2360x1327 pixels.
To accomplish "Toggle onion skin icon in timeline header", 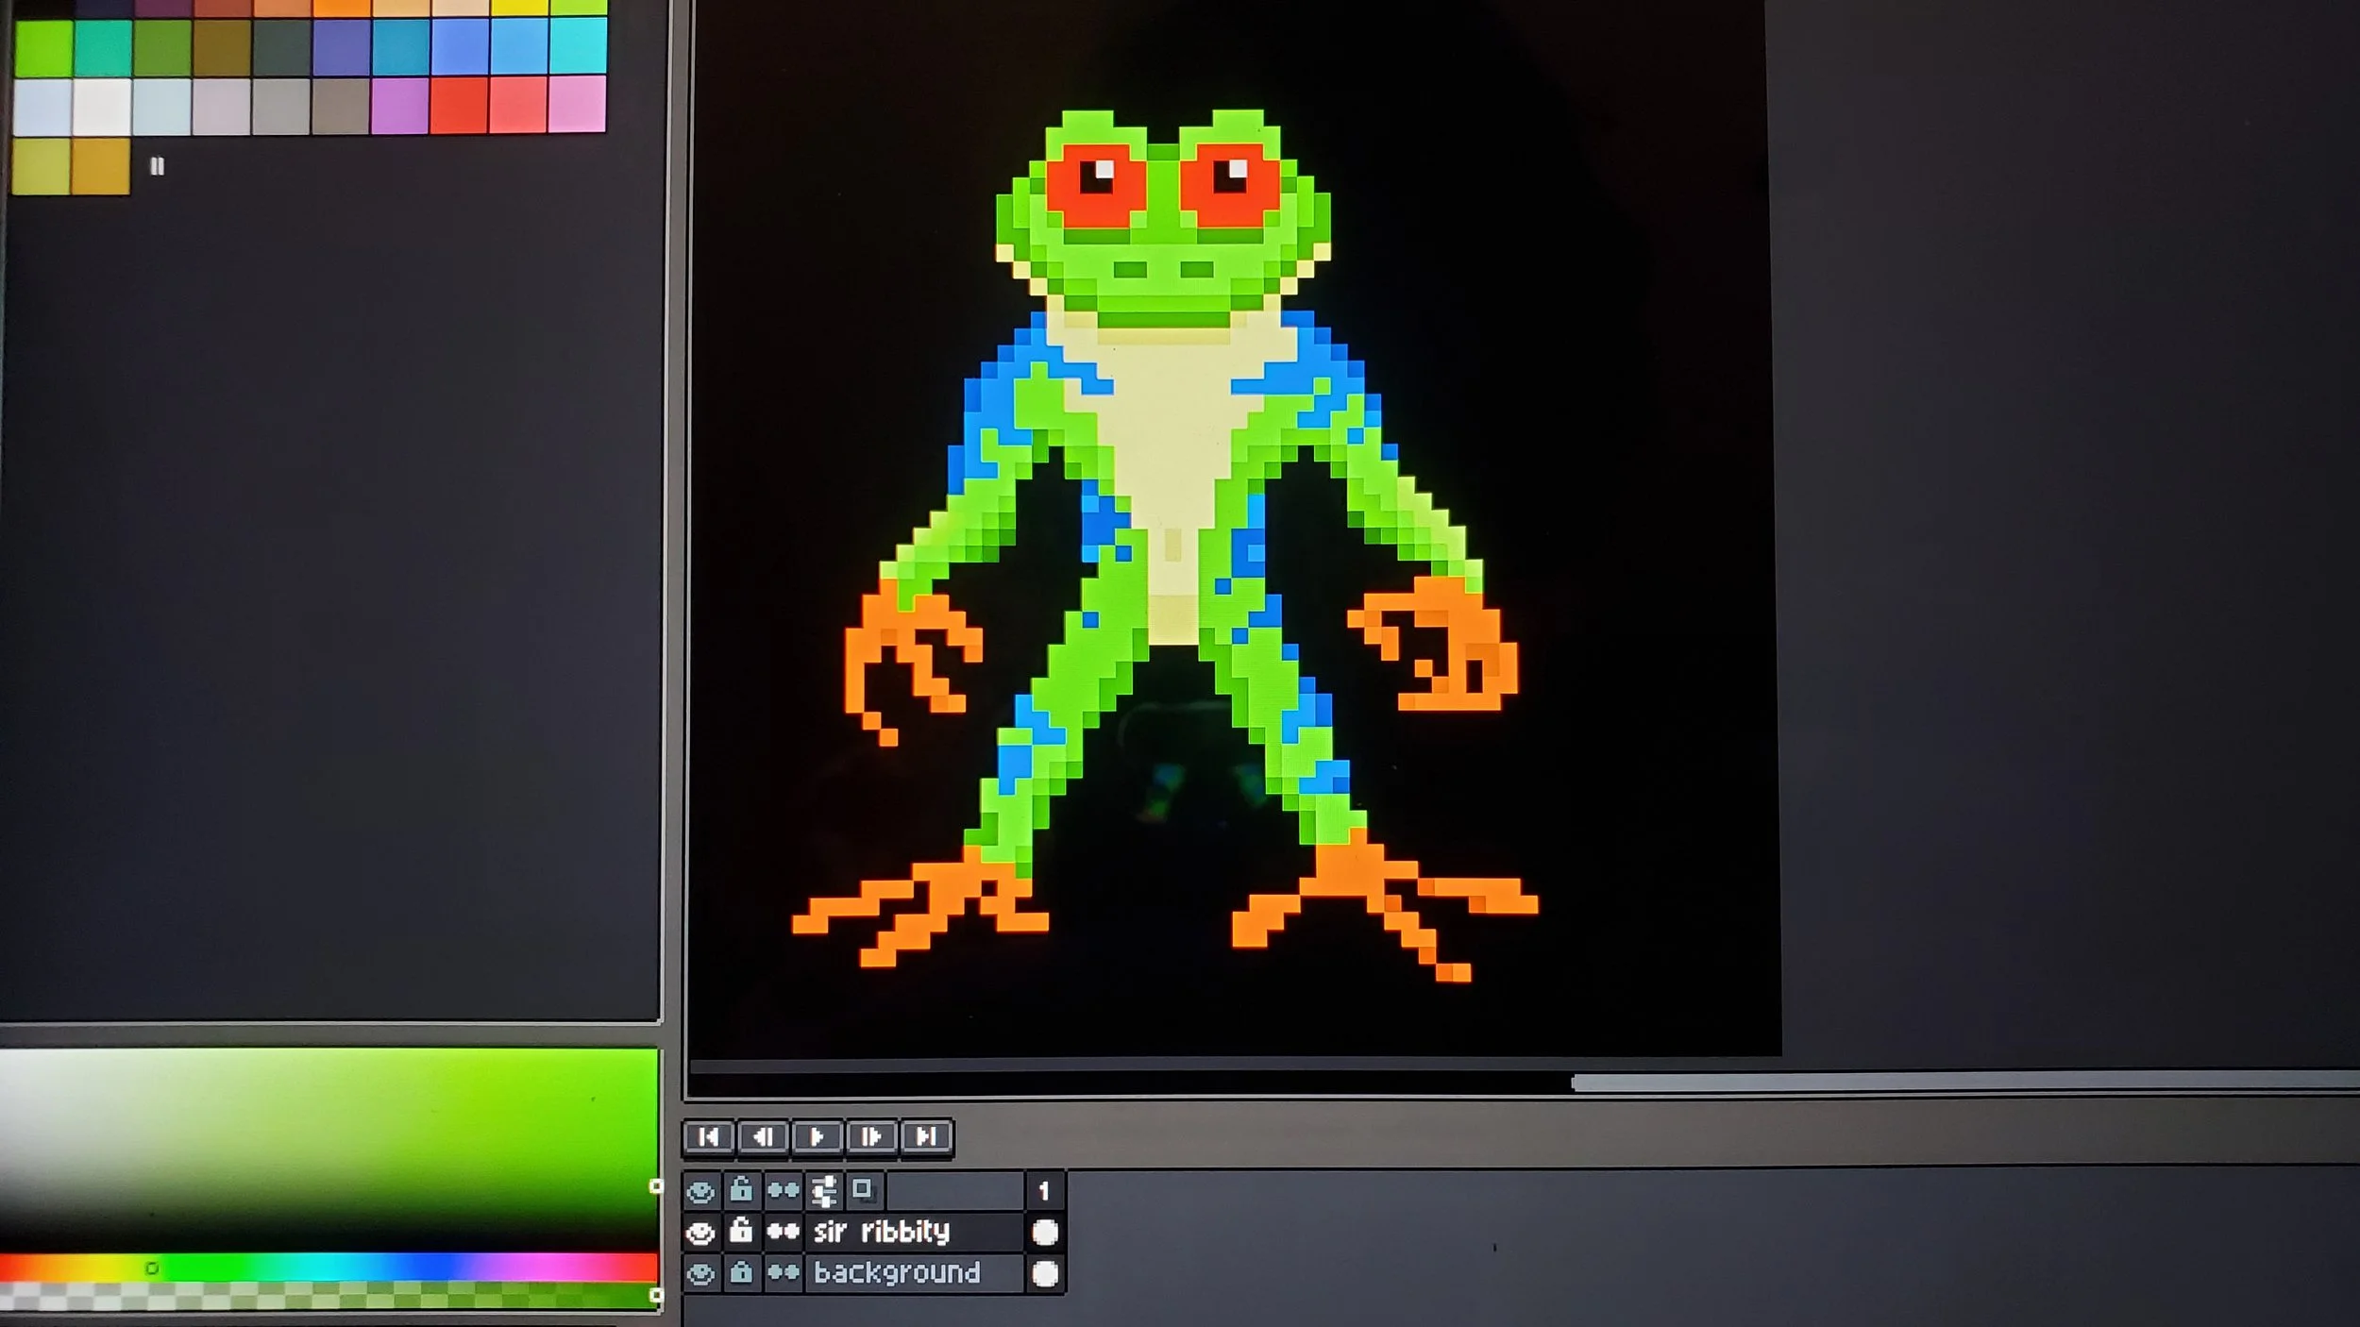I will (x=862, y=1190).
